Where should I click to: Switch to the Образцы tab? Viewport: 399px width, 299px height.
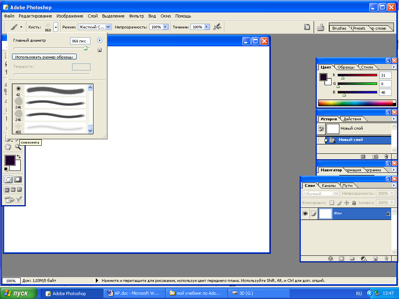(x=346, y=67)
